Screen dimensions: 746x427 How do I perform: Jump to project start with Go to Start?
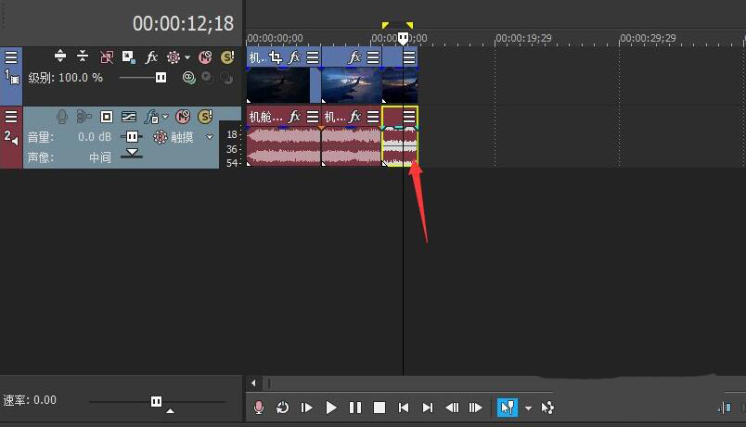tap(404, 408)
